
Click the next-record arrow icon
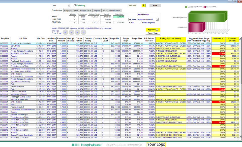point(77,32)
